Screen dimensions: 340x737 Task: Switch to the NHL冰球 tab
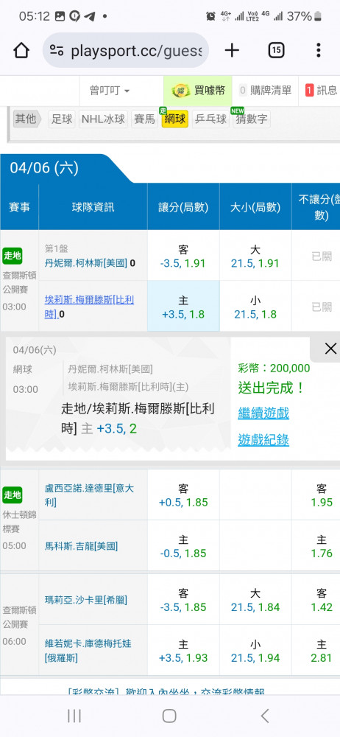[103, 119]
